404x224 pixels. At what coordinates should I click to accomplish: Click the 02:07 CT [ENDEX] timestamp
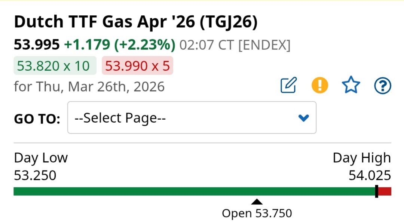pos(235,45)
